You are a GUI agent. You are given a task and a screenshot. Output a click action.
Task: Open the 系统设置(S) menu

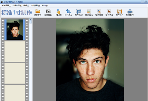point(6,6)
